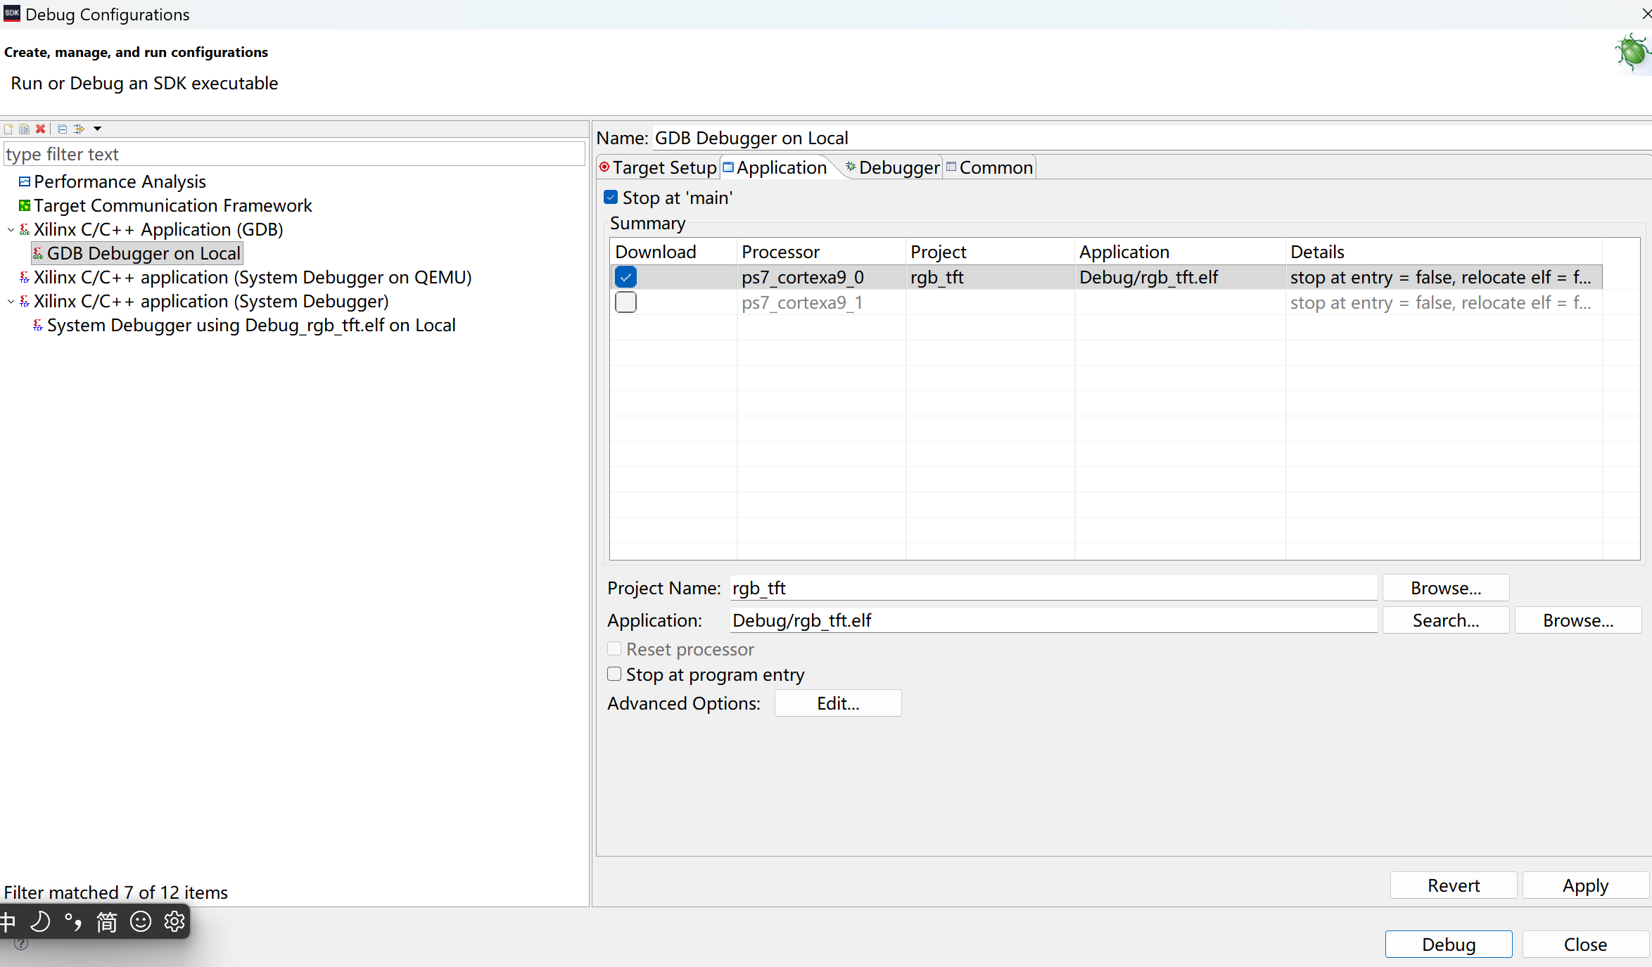Duplicate the selected launch configuration
This screenshot has width=1652, height=967.
coord(25,129)
